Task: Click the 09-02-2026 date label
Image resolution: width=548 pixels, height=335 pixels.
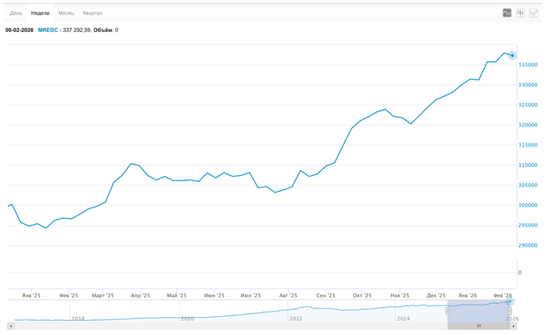Action: (x=20, y=30)
